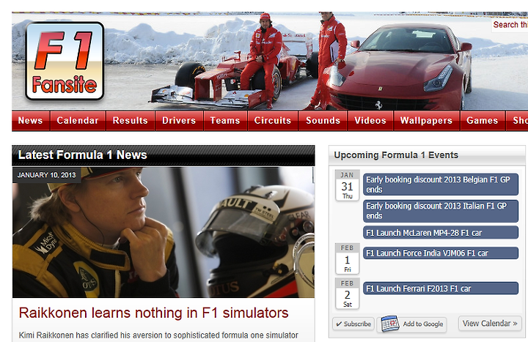Click the Jan 31 Thu date box
Screen dimensions: 528x342
(347, 185)
